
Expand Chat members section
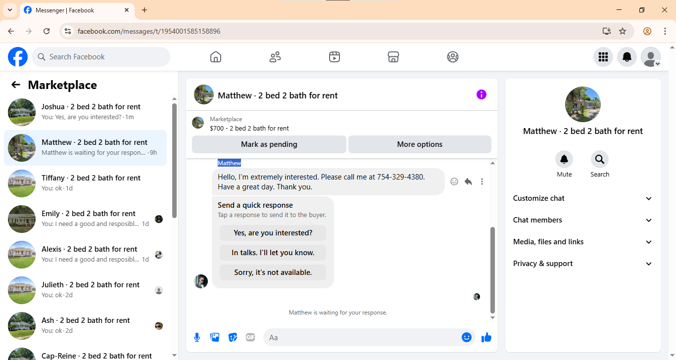[583, 220]
